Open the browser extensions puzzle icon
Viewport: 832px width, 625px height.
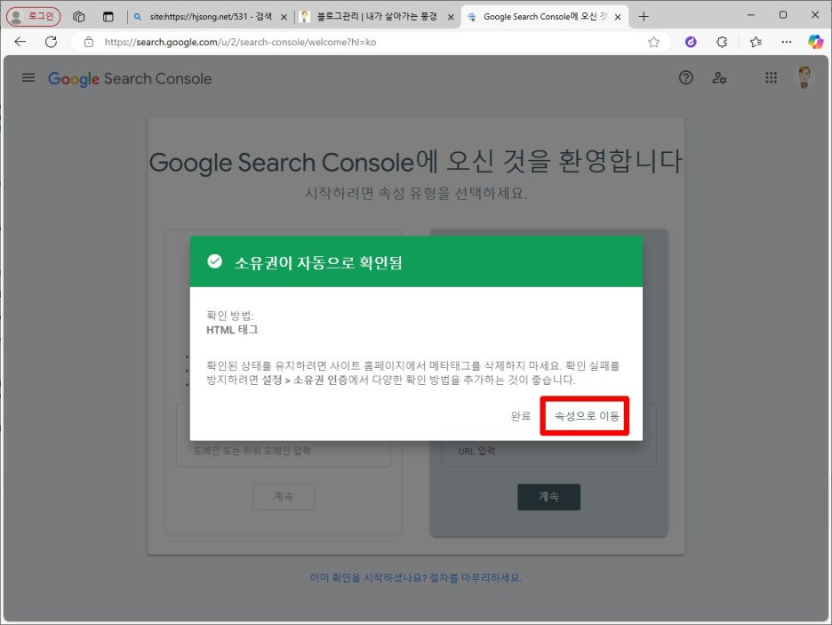pyautogui.click(x=722, y=42)
